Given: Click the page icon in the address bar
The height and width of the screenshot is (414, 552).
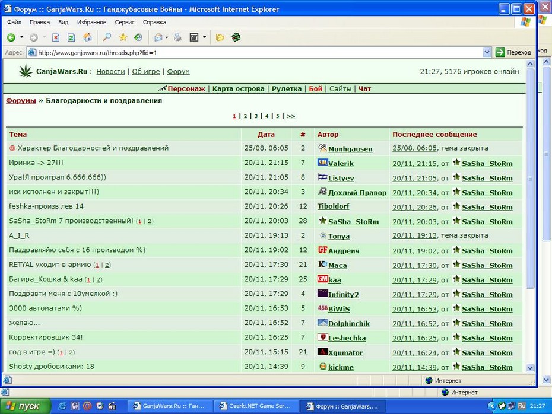Looking at the screenshot, I should tap(32, 52).
